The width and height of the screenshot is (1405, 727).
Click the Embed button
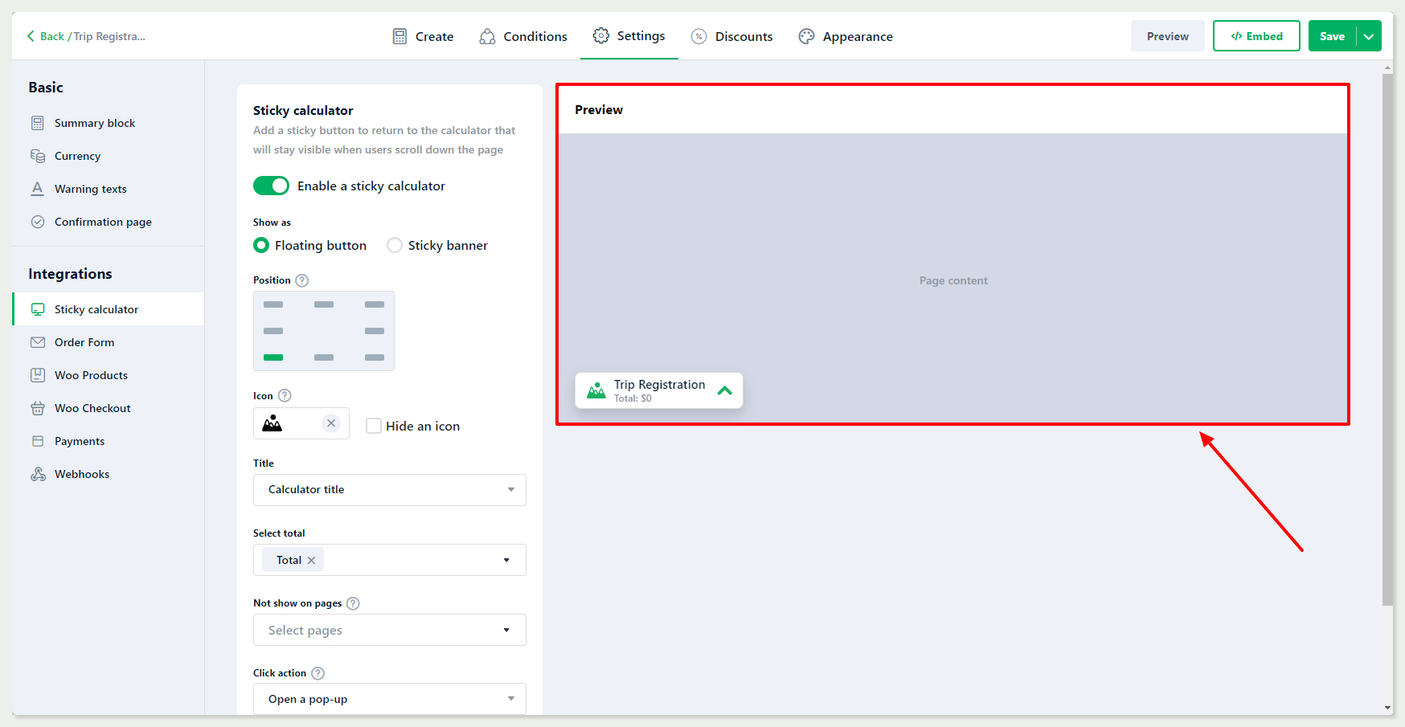[1255, 36]
